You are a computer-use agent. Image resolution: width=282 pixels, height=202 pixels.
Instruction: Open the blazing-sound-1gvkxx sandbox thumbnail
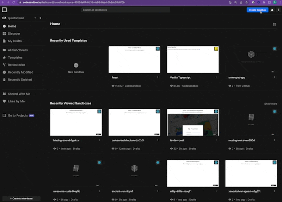(x=76, y=122)
